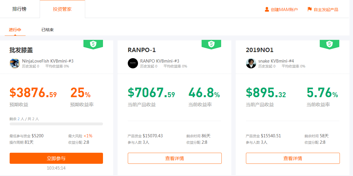The width and height of the screenshot is (353, 176).
Task: Open 查看详情 for RANPO-1
Action: pos(174,158)
